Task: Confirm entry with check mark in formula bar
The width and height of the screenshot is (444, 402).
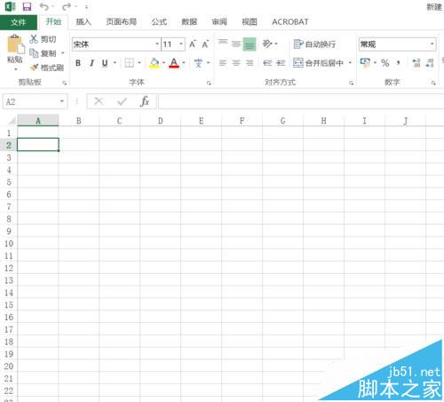Action: pos(122,101)
